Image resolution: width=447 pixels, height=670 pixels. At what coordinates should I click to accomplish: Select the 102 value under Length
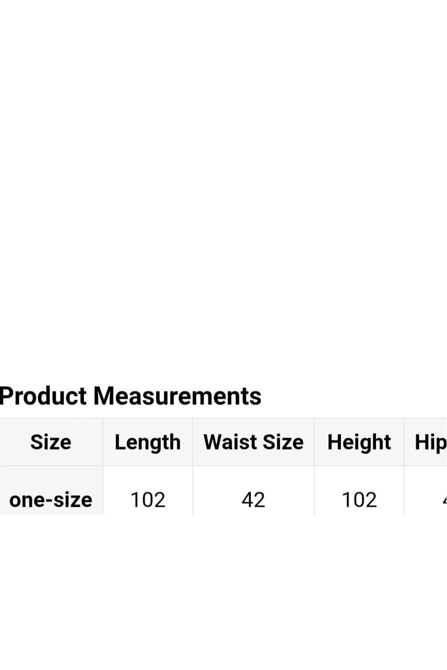tap(148, 499)
